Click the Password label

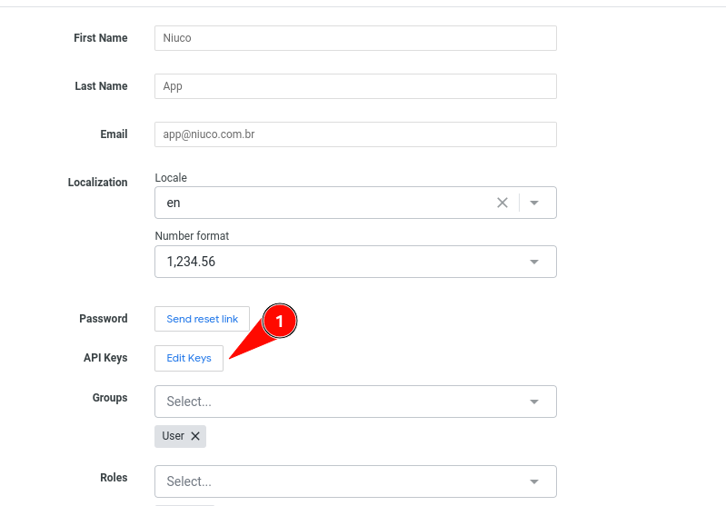tap(104, 319)
